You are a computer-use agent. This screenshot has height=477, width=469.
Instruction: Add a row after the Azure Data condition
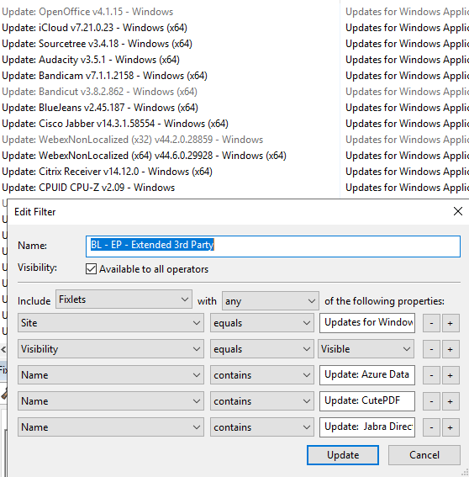[x=451, y=375]
